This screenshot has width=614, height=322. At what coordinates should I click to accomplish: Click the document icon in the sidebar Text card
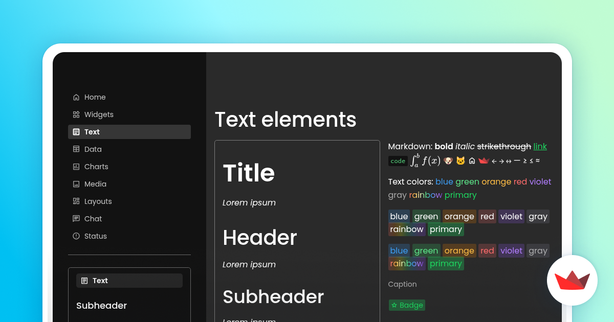point(84,281)
